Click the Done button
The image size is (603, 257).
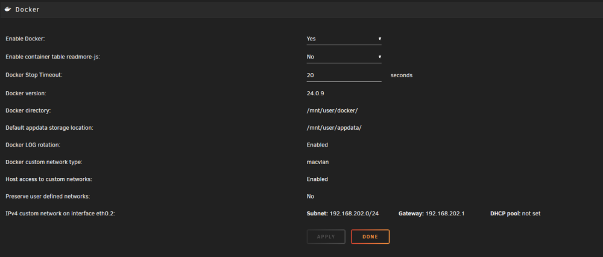click(x=370, y=236)
